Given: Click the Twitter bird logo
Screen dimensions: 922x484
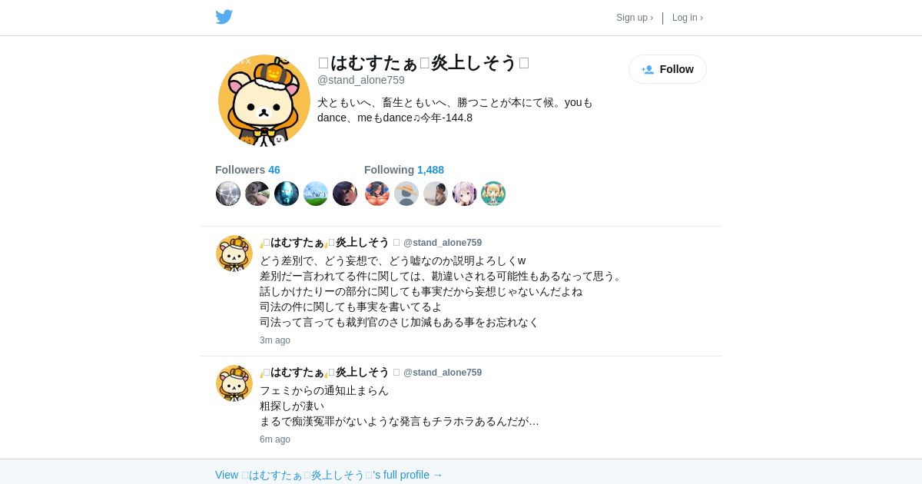Looking at the screenshot, I should pyautogui.click(x=224, y=17).
